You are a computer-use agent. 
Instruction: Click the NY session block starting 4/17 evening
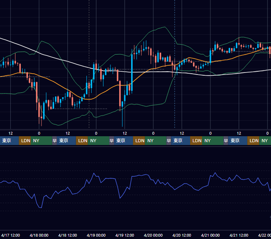coord(41,141)
